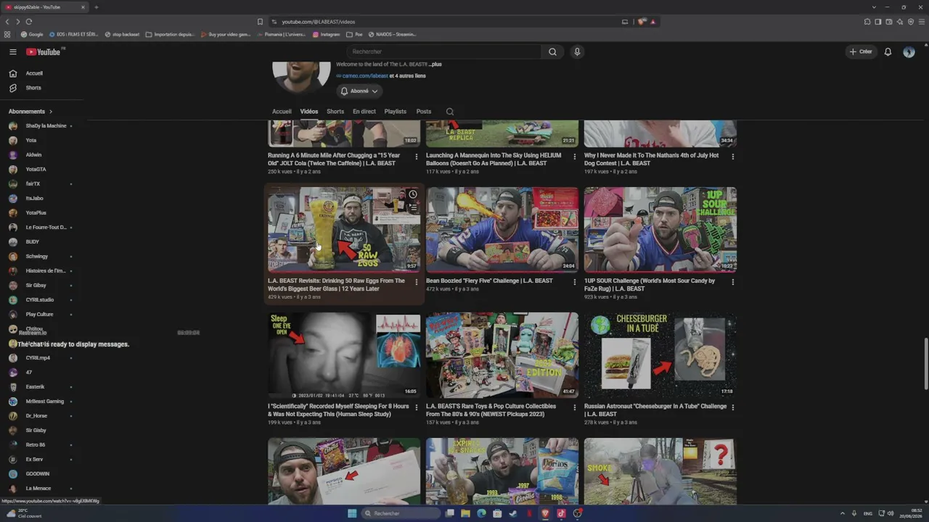The image size is (929, 522).
Task: Open the YouTube guide hamburger menu
Action: [x=13, y=52]
